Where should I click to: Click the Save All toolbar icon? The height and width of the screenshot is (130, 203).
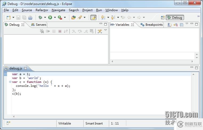[x=24, y=18]
